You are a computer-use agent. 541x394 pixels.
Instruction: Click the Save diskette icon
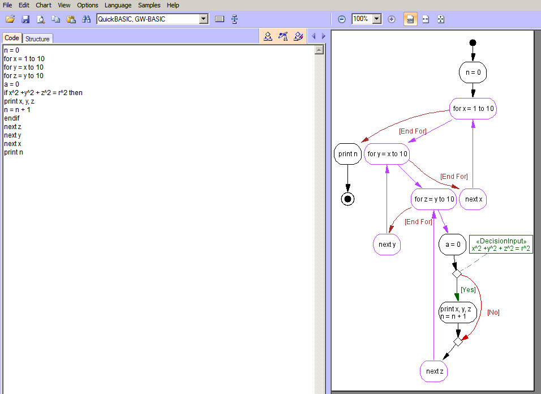[25, 19]
